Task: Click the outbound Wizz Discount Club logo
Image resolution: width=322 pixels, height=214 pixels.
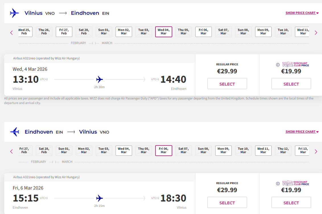Action: coord(295,65)
